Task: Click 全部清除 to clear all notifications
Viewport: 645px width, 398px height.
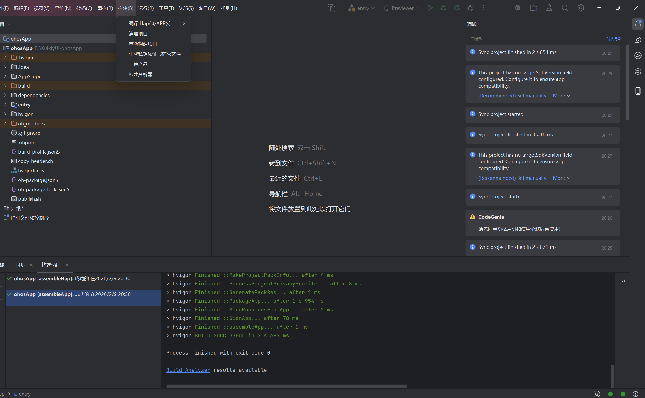Action: pyautogui.click(x=613, y=38)
